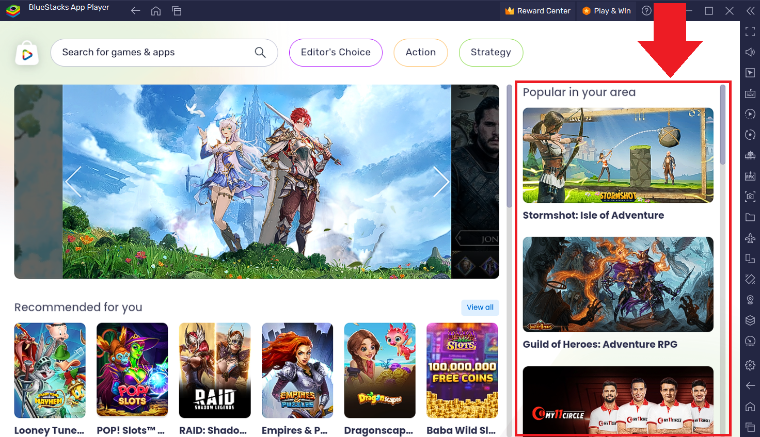This screenshot has width=760, height=437.
Task: Open the top bar home icon
Action: coord(156,10)
